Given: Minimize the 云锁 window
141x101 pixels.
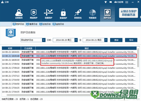Looking at the screenshot, I should point(133,2).
